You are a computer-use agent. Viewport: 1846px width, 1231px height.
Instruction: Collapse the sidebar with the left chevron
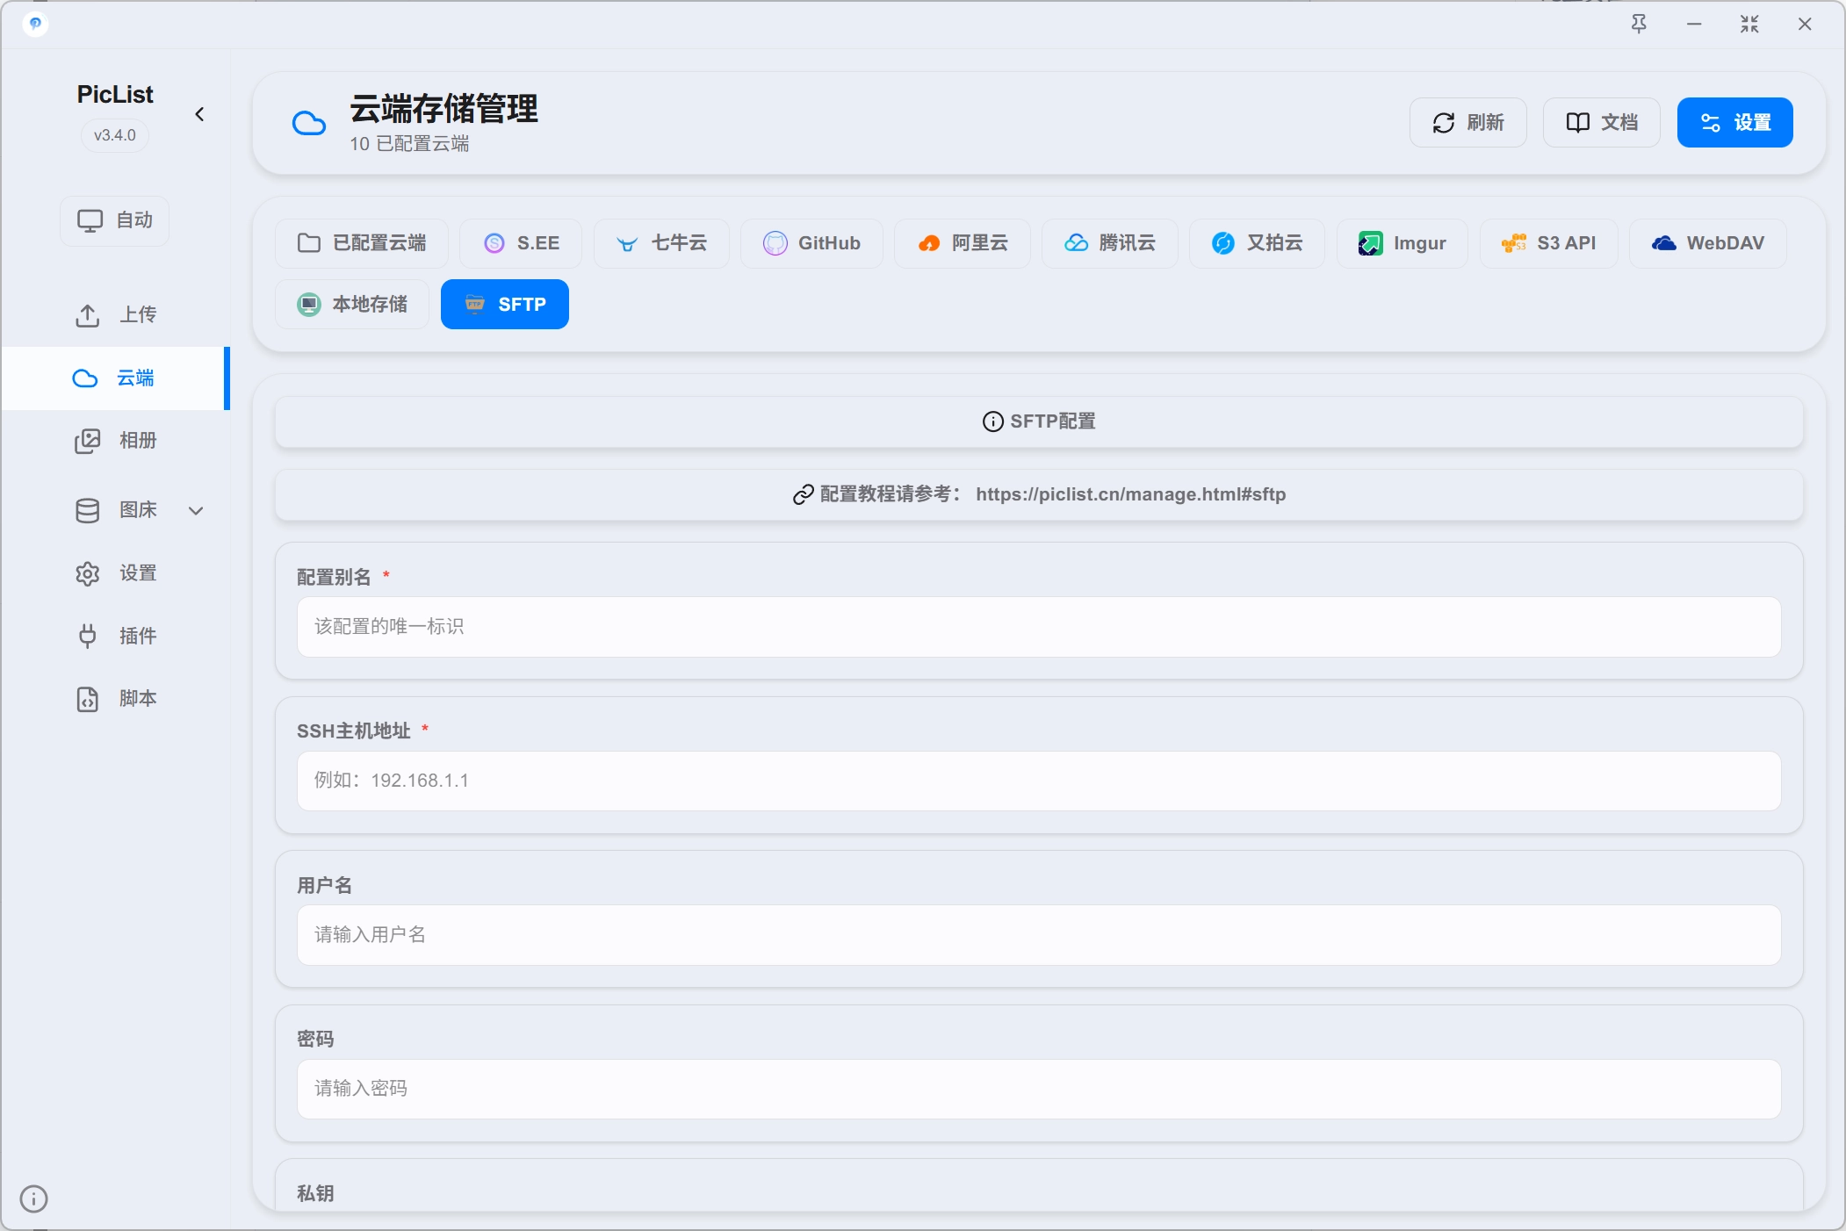199,114
